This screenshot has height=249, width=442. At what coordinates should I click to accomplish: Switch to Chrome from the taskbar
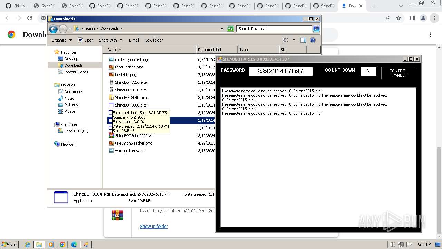coord(62,245)
